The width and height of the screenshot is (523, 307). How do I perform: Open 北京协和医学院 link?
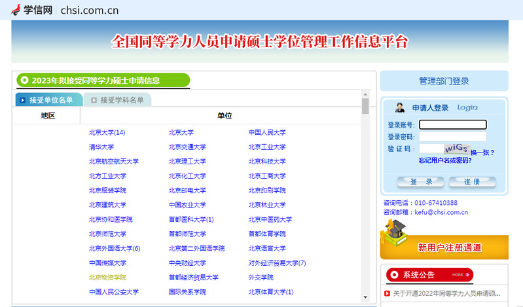[111, 219]
